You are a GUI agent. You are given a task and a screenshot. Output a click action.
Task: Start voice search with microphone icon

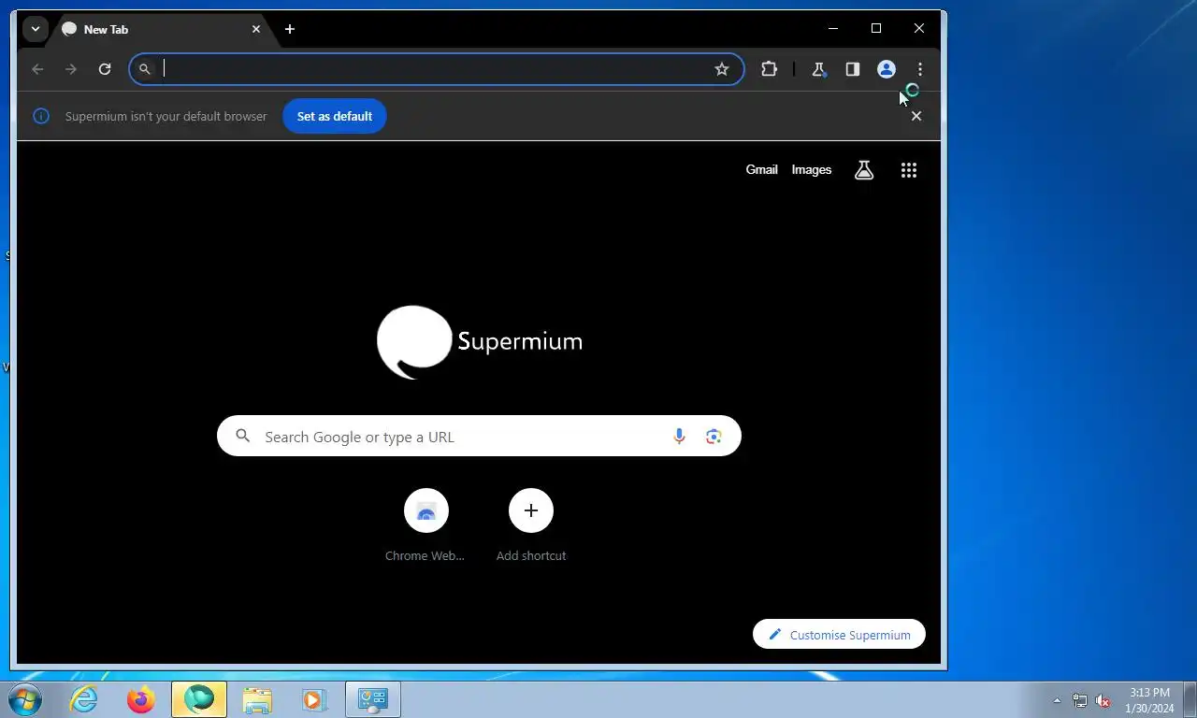679,437
